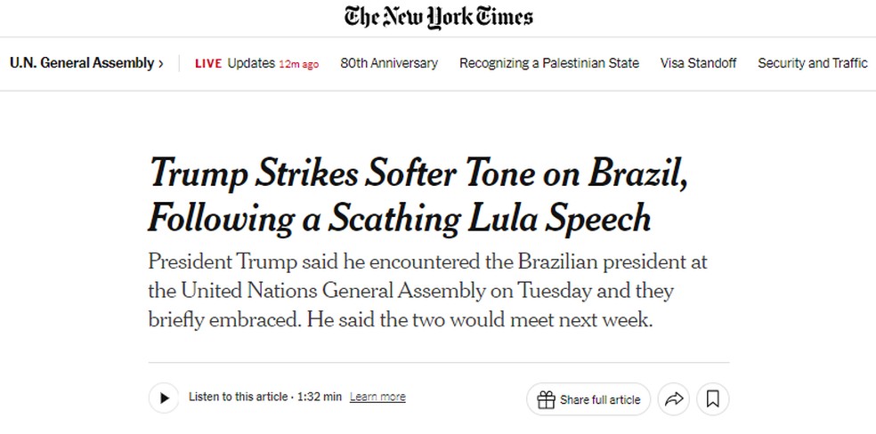The image size is (876, 434).
Task: Open the Updates live feed
Action: pos(251,63)
